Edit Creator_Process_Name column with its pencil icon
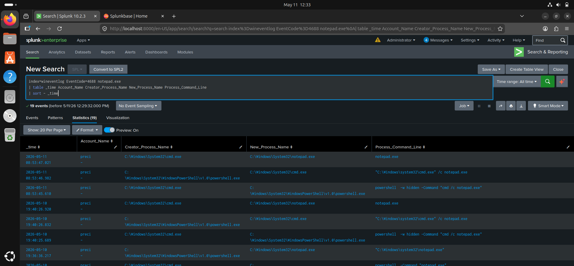Image resolution: width=574 pixels, height=266 pixels. (x=241, y=147)
